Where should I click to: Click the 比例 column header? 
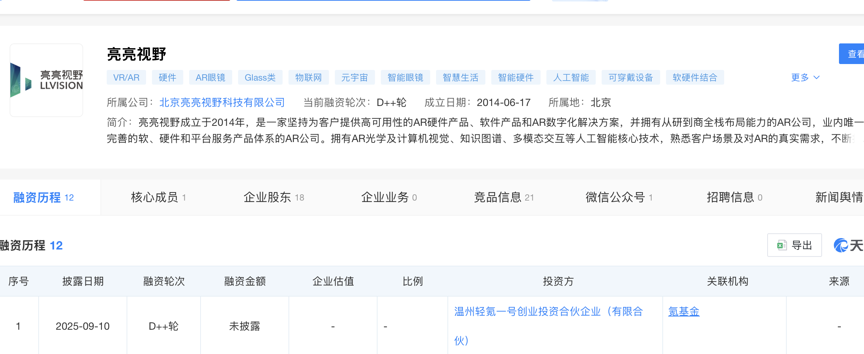tap(412, 282)
